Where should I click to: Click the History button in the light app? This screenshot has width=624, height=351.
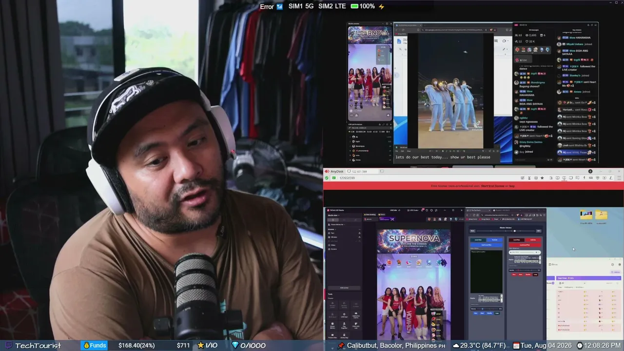[x=616, y=272]
